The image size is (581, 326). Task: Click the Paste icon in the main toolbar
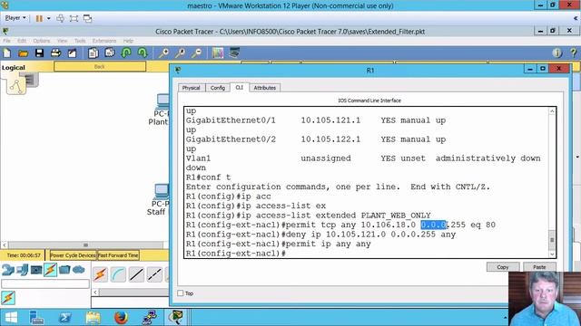click(x=109, y=53)
